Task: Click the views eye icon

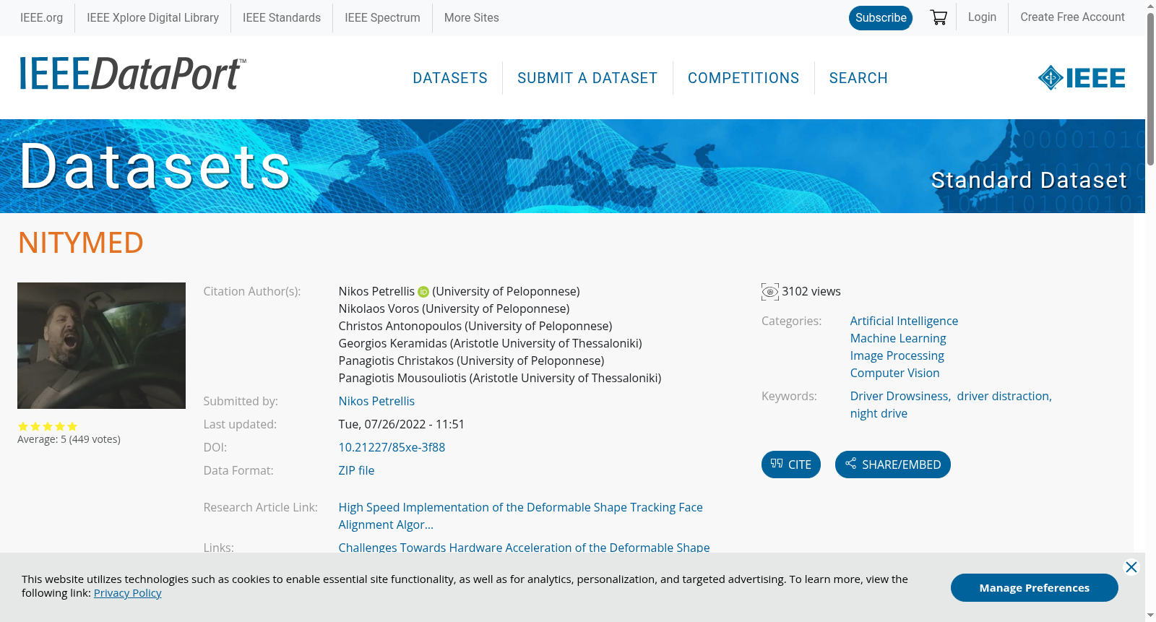Action: (x=770, y=292)
